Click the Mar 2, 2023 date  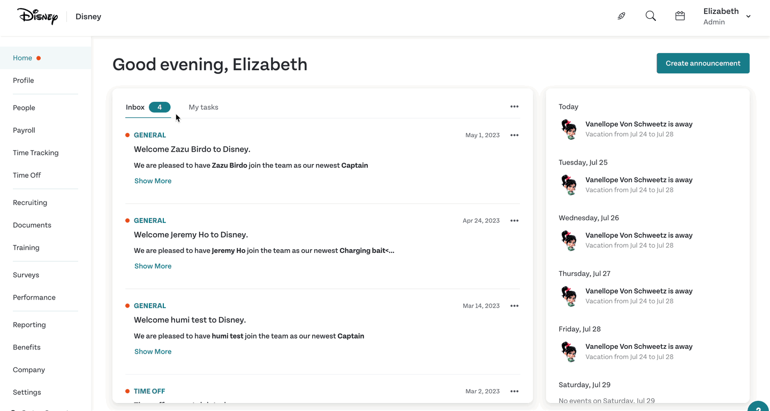(x=482, y=391)
